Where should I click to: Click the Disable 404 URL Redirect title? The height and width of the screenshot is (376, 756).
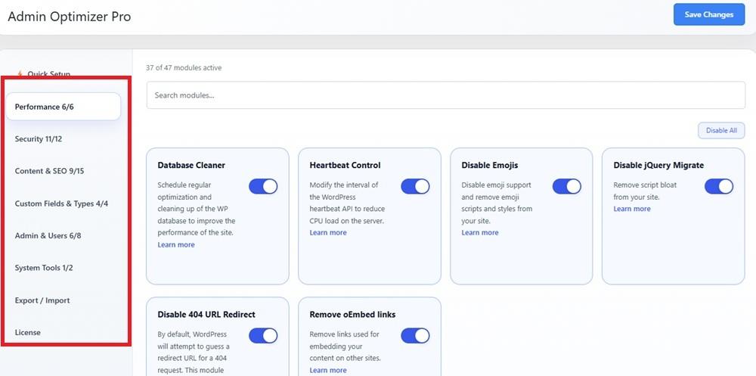(x=206, y=314)
